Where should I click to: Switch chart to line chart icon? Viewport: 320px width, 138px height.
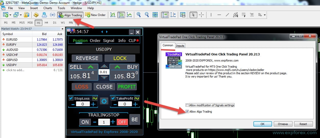(x=129, y=15)
